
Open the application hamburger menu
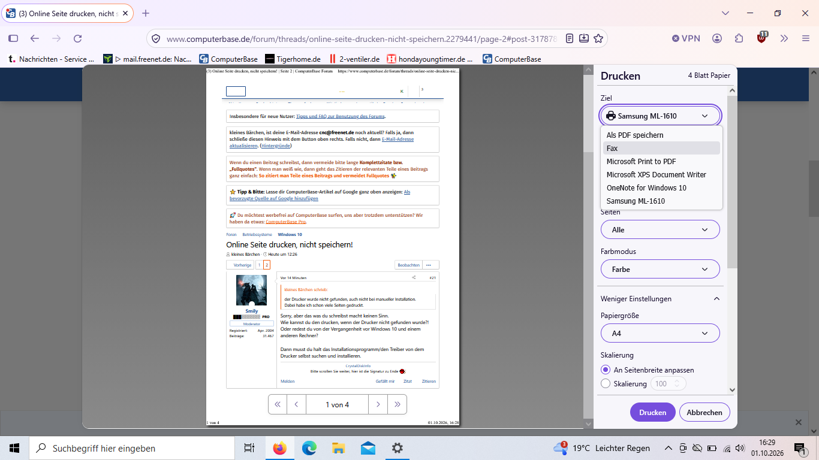point(806,38)
